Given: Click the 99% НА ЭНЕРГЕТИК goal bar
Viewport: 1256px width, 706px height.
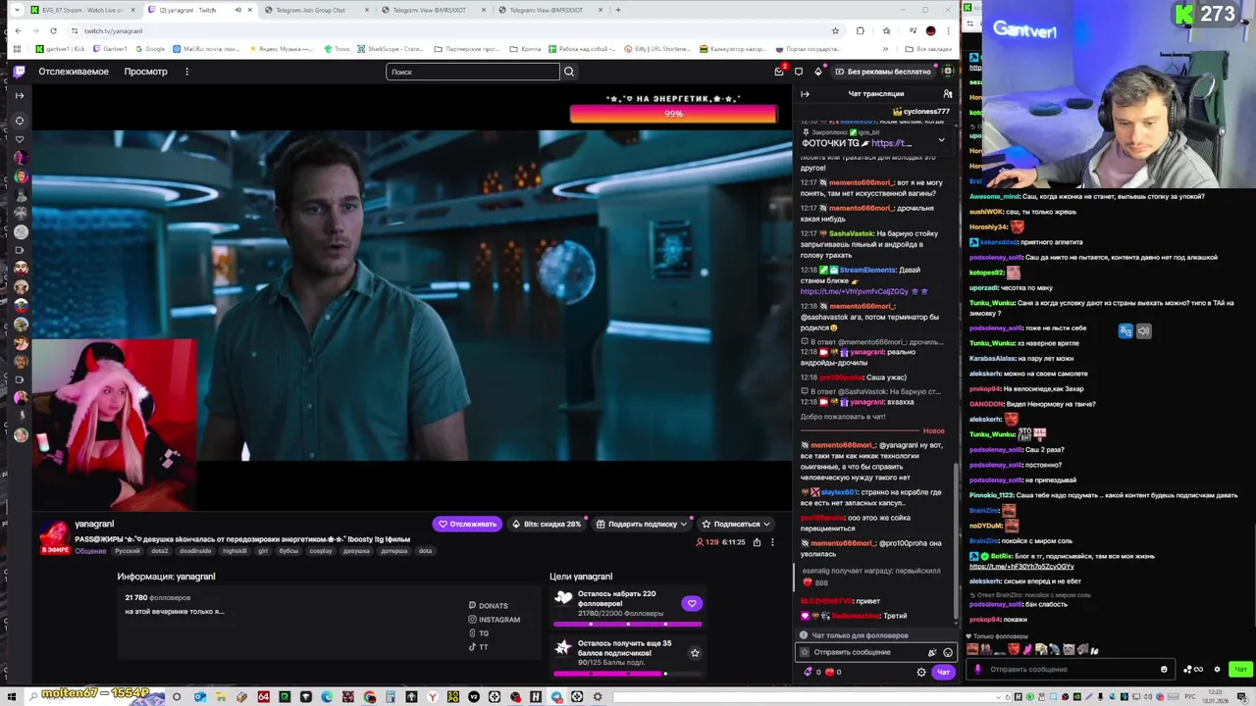Looking at the screenshot, I should 673,114.
